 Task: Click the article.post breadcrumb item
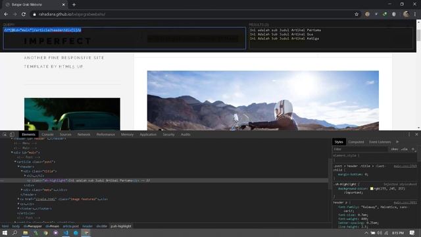point(71,226)
